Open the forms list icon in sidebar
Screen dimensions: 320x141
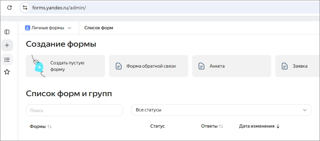[x=7, y=60]
